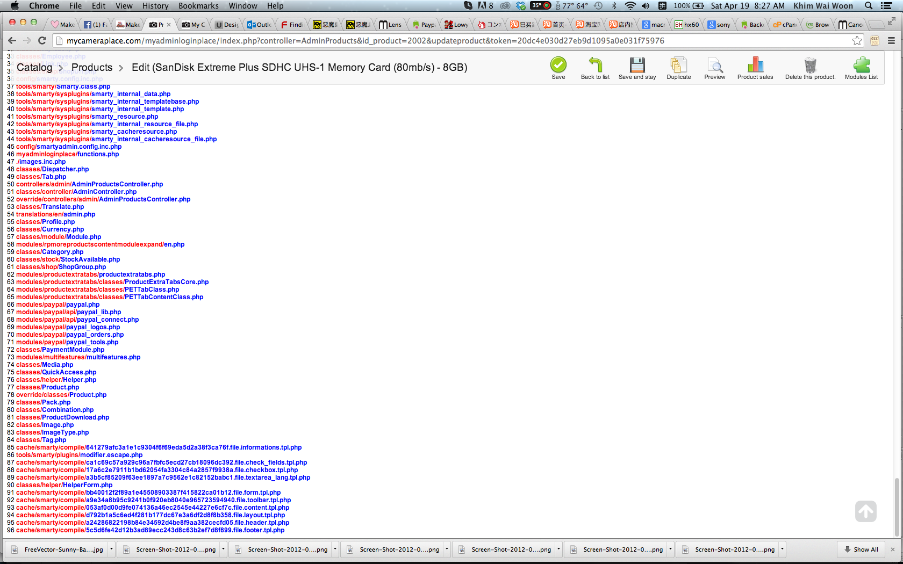Open the Bookmarks menu
The image size is (903, 564).
(x=198, y=6)
